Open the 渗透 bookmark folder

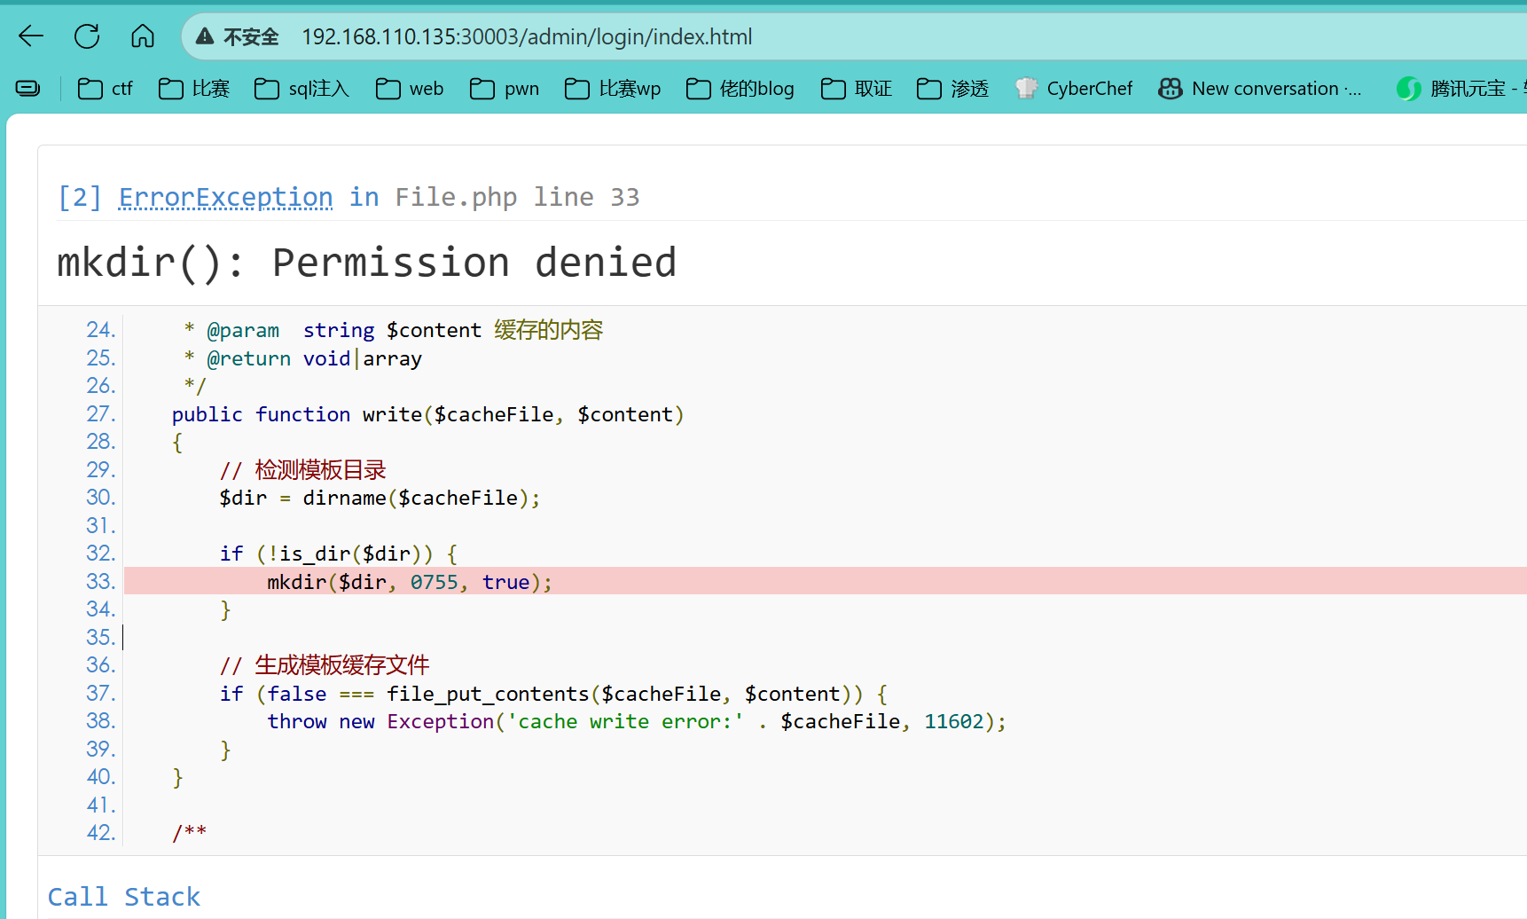tap(953, 89)
